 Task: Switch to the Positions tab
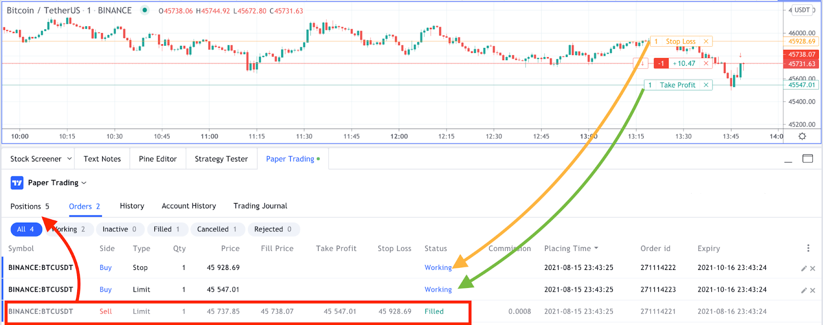point(30,206)
